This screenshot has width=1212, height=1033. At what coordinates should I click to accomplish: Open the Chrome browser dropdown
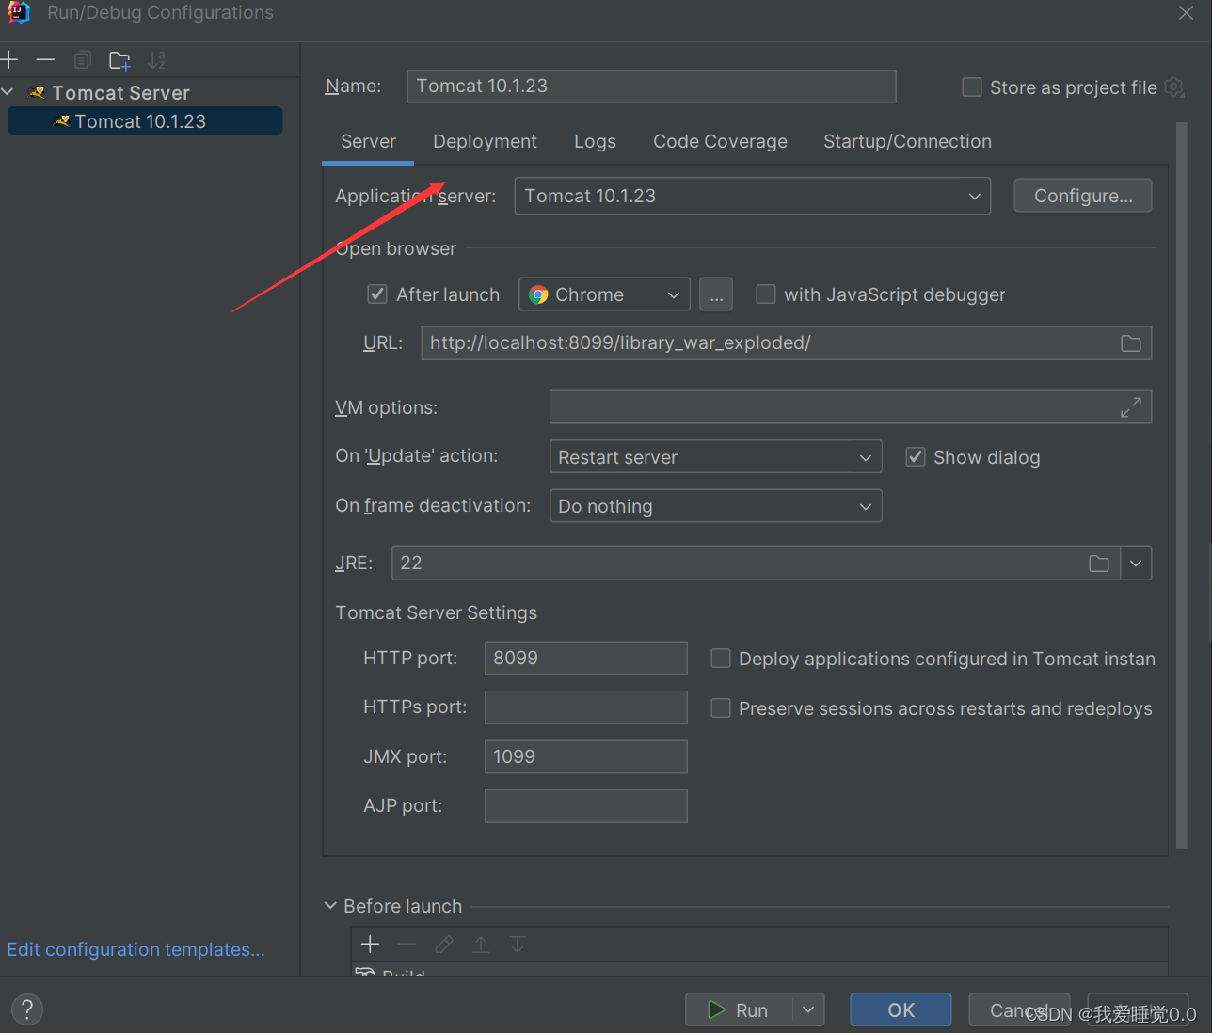(x=604, y=294)
